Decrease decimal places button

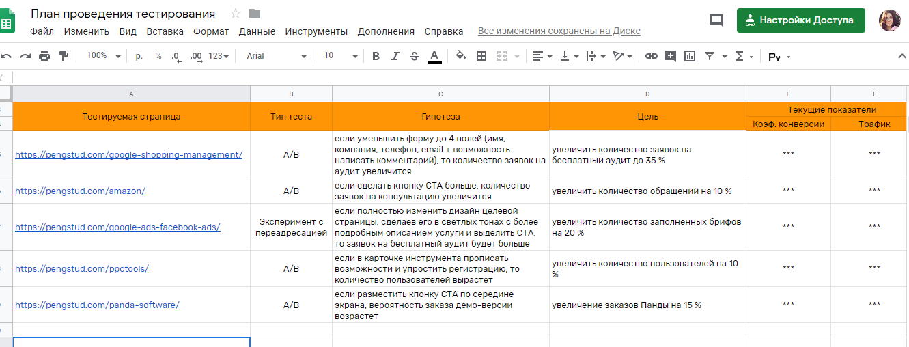(x=176, y=56)
